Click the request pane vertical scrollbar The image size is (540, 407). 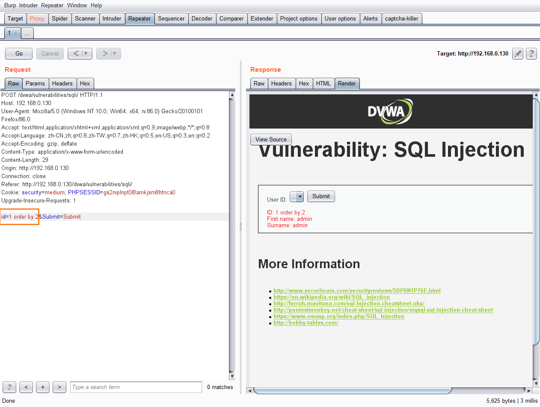(x=232, y=235)
